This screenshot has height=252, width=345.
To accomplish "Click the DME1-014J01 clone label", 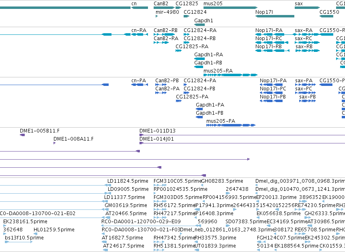I will pos(156,139).
